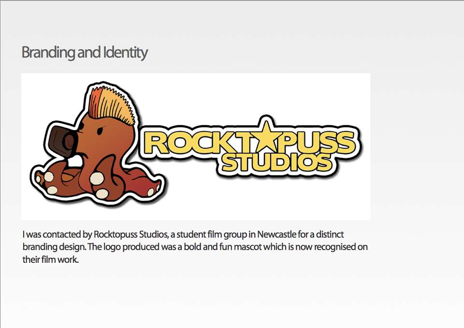
Task: Click the yellow star in Rocktopuss logo
Action: click(x=266, y=136)
